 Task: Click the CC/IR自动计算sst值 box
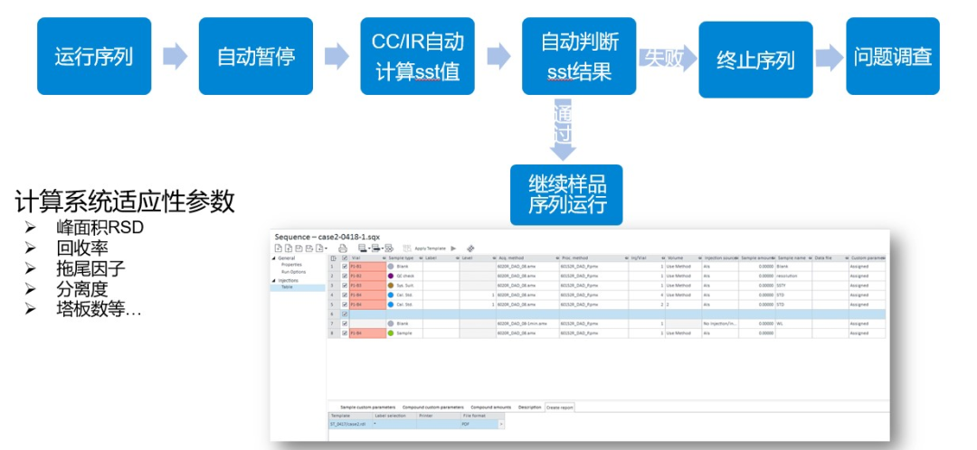click(417, 56)
